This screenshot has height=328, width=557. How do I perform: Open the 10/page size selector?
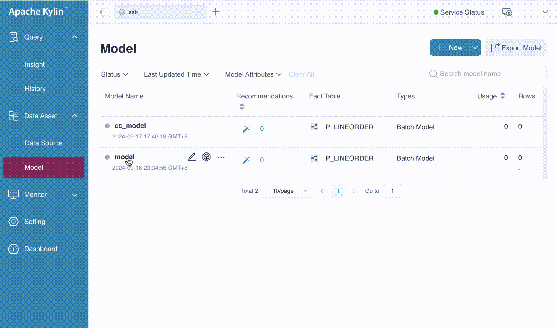coord(287,191)
